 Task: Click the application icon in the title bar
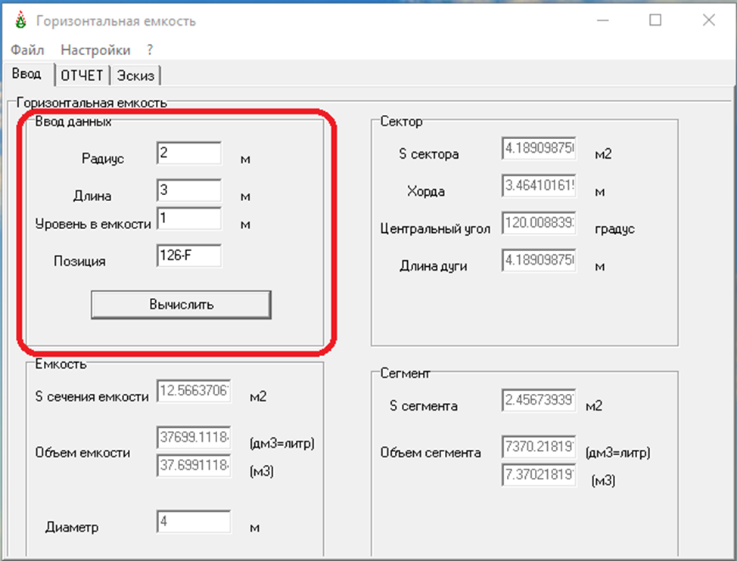coord(20,20)
